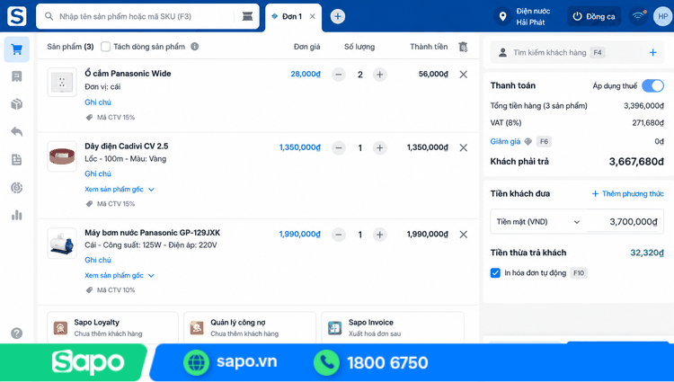Open the HP user avatar menu
The height and width of the screenshot is (382, 674).
point(662,16)
